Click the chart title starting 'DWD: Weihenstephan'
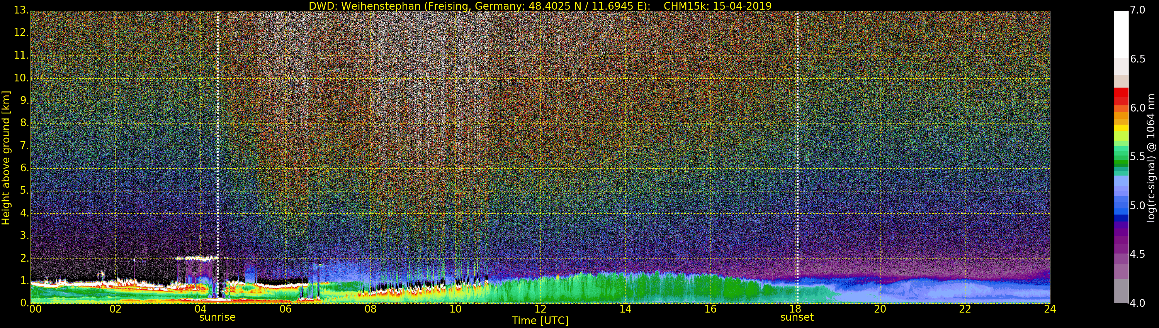 click(x=540, y=6)
